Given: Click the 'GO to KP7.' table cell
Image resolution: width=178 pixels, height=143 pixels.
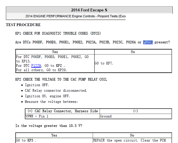Looking at the screenshot, I should (x=133, y=63).
